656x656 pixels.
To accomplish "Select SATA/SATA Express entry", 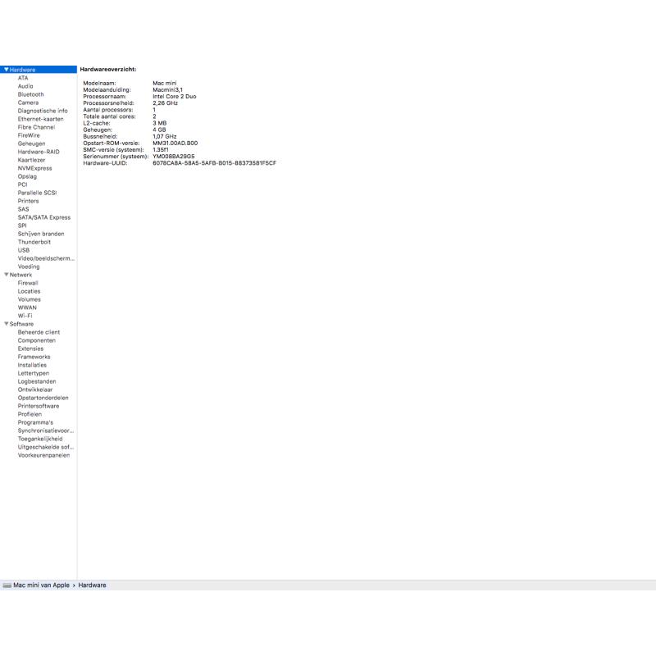I will [44, 217].
